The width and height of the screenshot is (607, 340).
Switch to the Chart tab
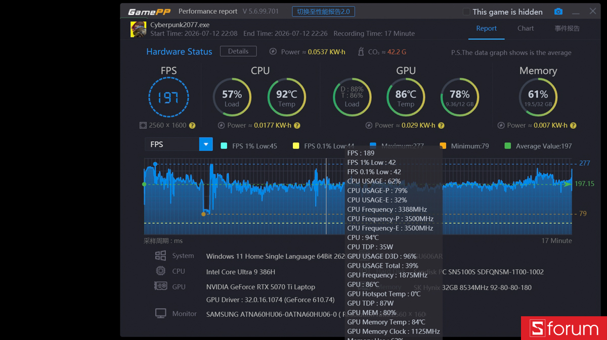526,28
